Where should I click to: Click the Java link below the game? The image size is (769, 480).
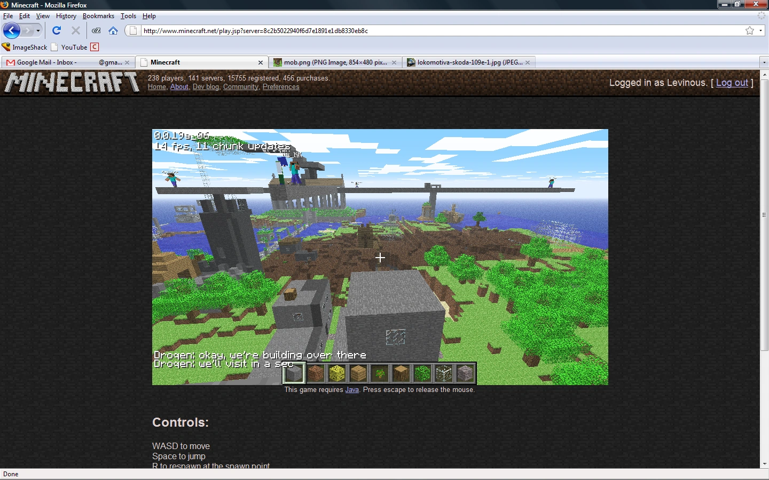(352, 390)
